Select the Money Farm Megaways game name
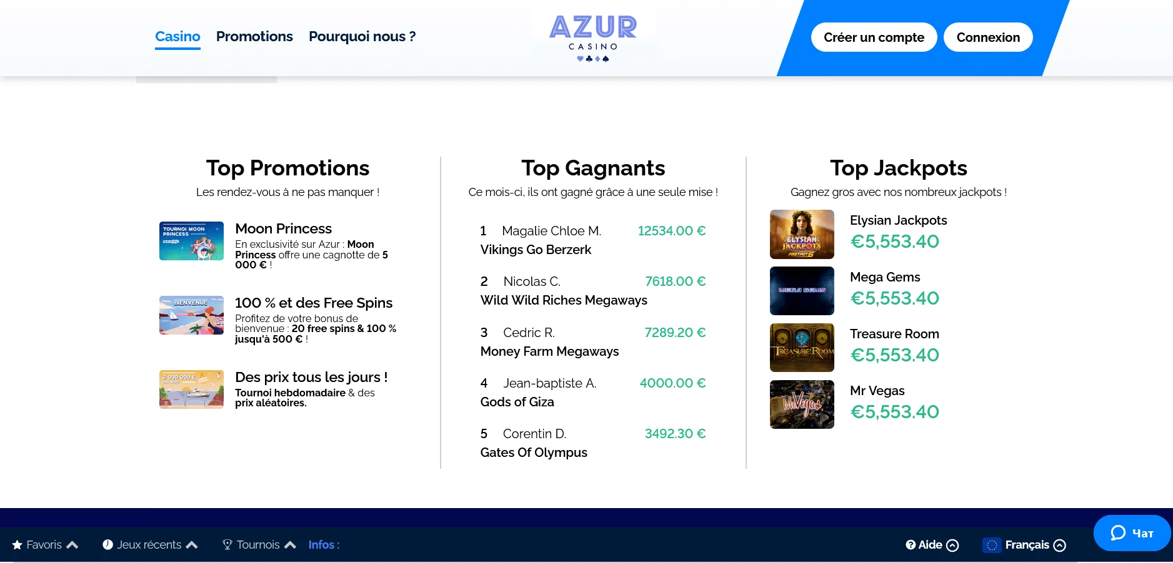The width and height of the screenshot is (1173, 563). (x=549, y=351)
